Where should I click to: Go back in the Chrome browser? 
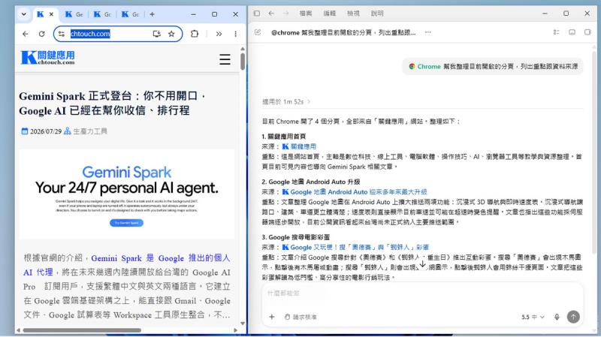(26, 34)
